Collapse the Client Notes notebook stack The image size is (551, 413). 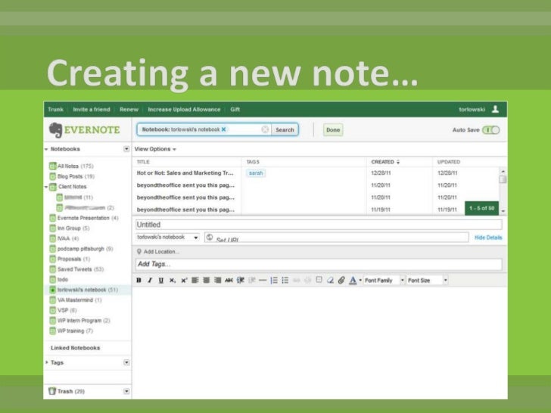coord(46,187)
